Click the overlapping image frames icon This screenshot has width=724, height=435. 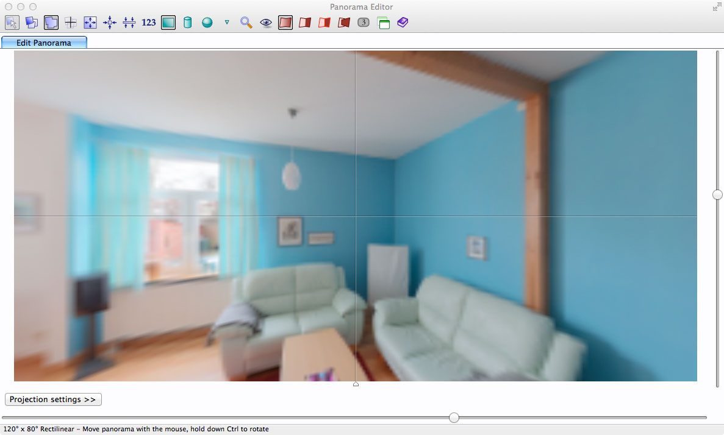[x=32, y=23]
